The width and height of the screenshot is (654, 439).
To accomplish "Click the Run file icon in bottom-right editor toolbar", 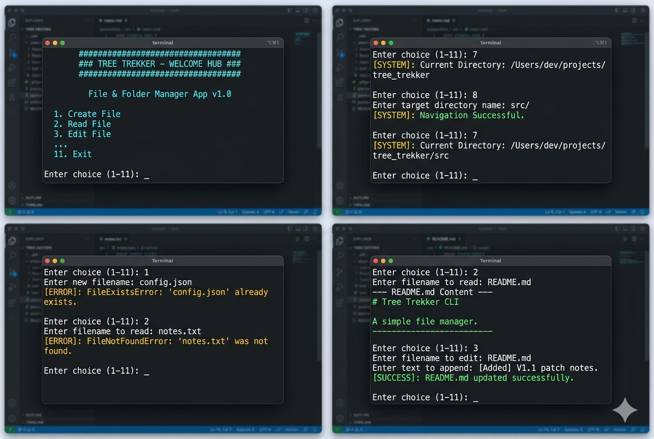I will tap(626, 239).
